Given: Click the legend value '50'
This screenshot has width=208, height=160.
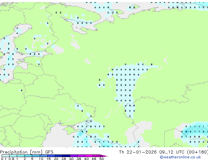Looking at the screenshot, I should tap(101, 159).
